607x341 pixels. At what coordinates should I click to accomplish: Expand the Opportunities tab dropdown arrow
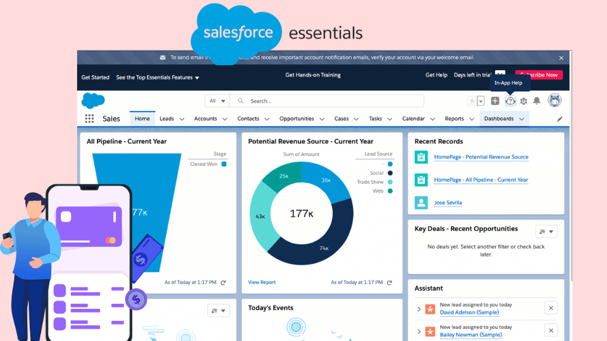click(x=323, y=119)
